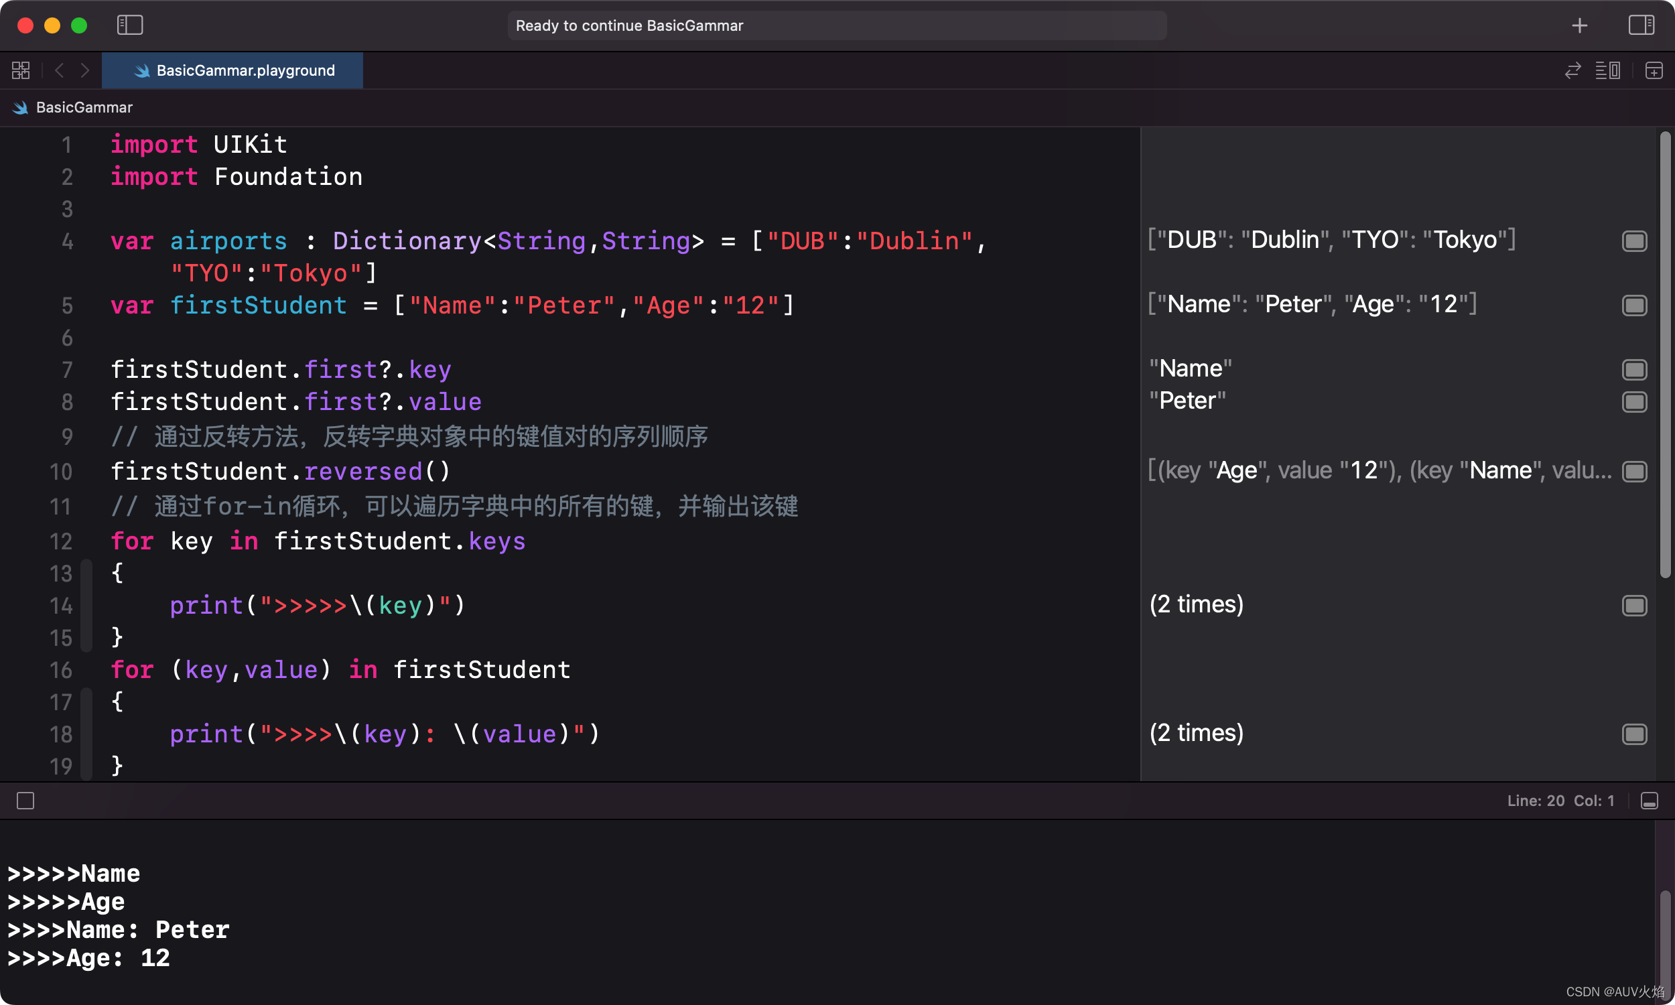This screenshot has width=1675, height=1005.
Task: Open adjust editor options icon
Action: coord(1607,70)
